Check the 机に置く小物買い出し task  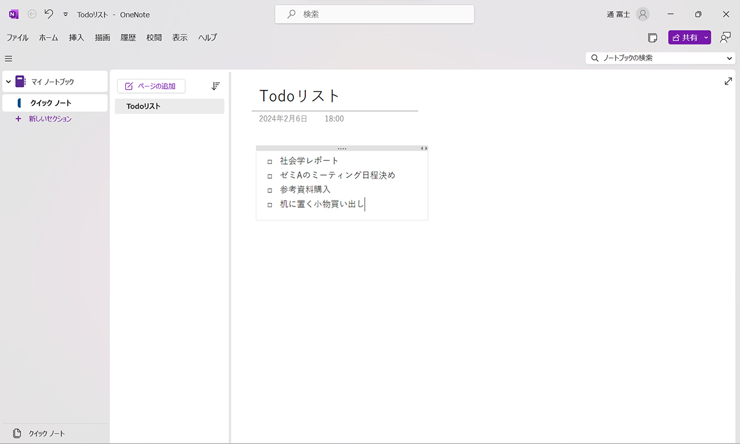[x=269, y=204]
